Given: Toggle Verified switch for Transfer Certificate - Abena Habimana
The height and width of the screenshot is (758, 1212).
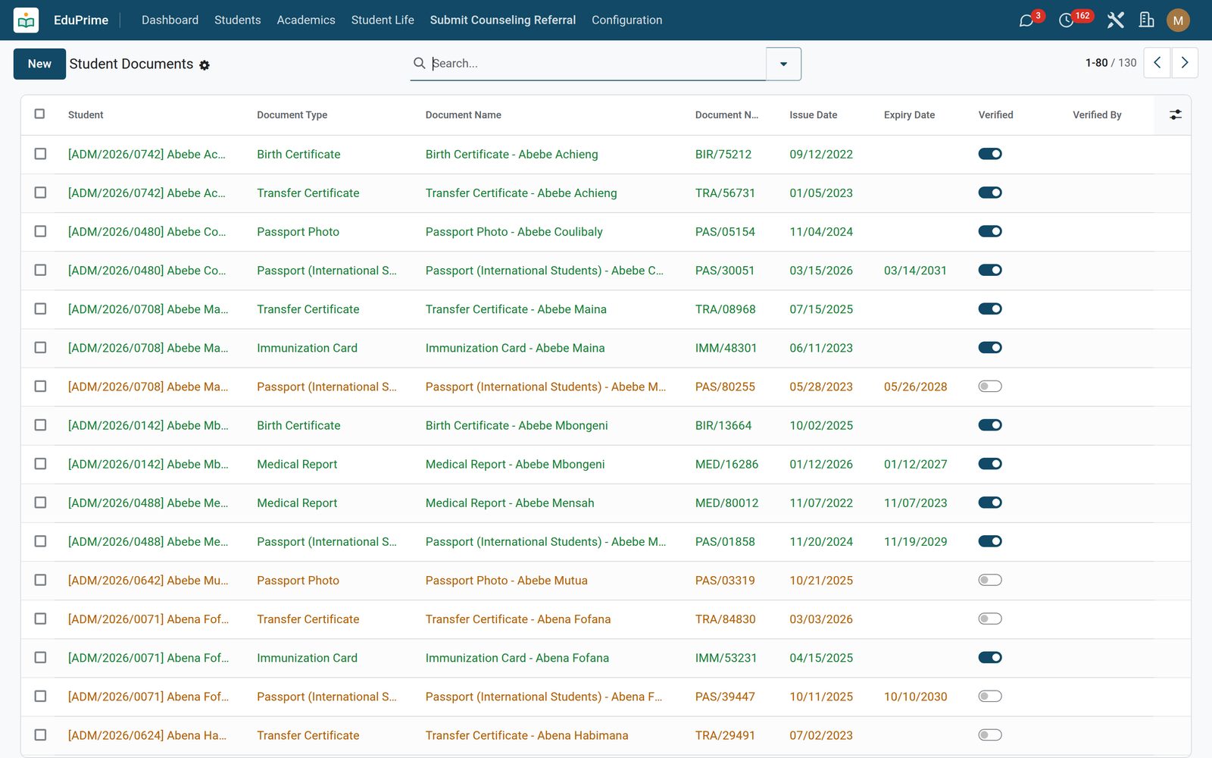Looking at the screenshot, I should (990, 735).
